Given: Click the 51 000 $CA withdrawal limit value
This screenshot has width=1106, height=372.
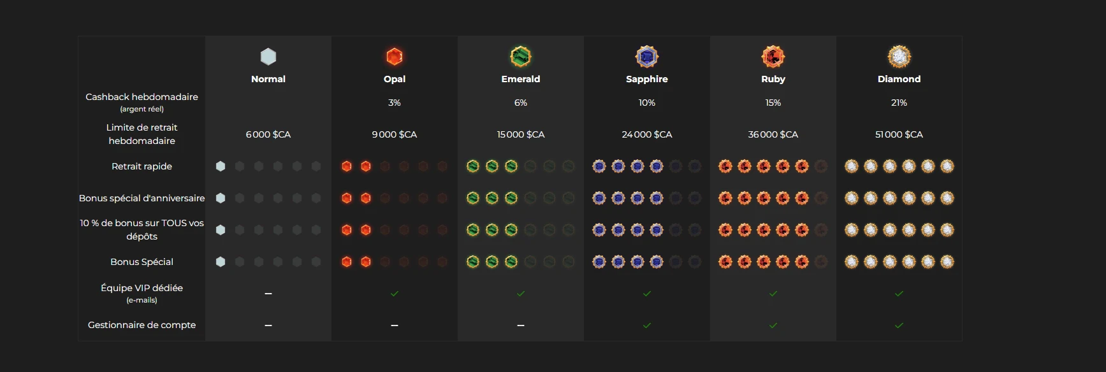Looking at the screenshot, I should pos(899,134).
